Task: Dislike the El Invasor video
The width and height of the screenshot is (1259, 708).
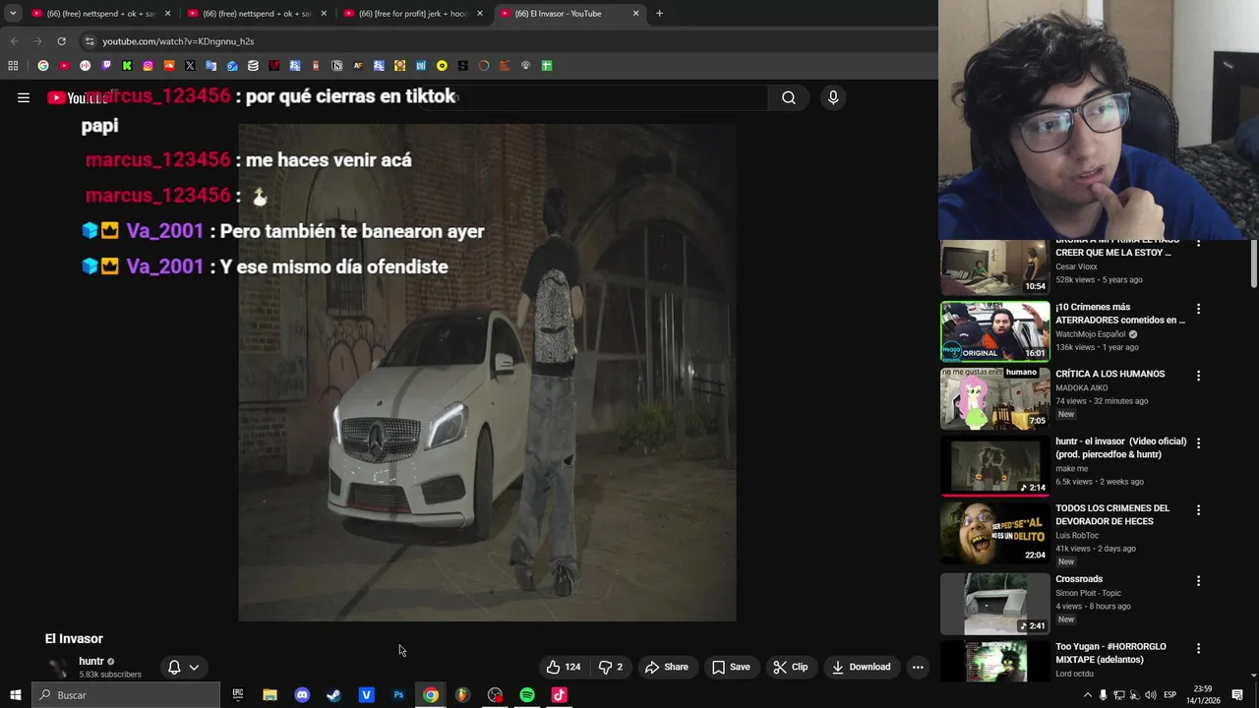Action: click(611, 667)
